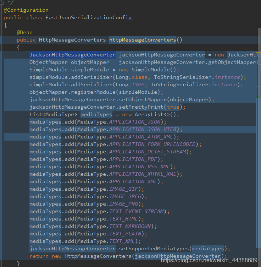Click the @Configuration annotation
This screenshot has width=261, height=267.
pyautogui.click(x=26, y=10)
